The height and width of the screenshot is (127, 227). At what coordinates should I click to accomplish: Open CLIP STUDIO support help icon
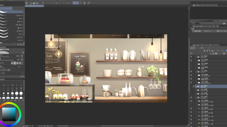[x=89, y=3]
